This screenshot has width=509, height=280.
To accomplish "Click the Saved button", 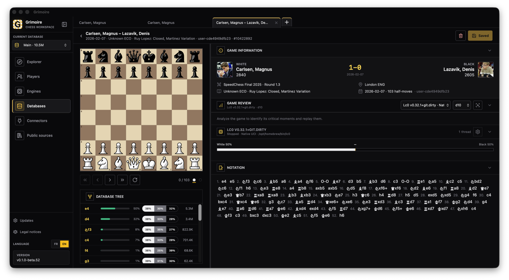I will coord(480,36).
